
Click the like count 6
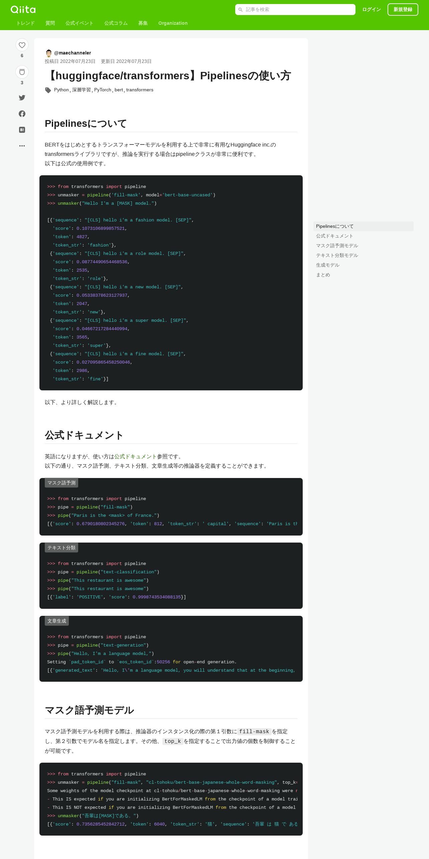[22, 56]
